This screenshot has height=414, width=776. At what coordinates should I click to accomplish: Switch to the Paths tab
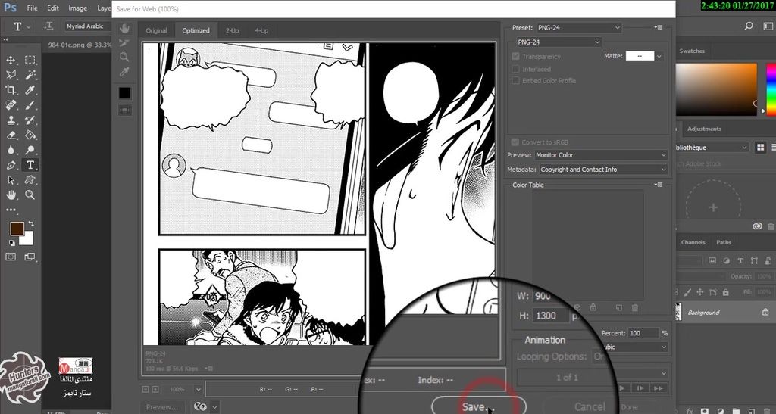tap(724, 242)
